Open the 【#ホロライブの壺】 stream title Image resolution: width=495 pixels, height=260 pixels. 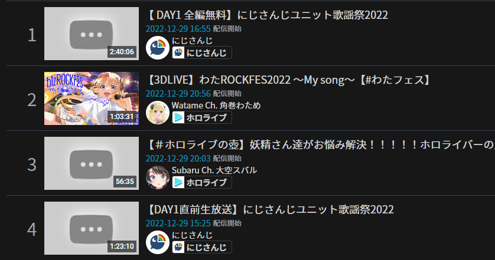click(x=321, y=144)
